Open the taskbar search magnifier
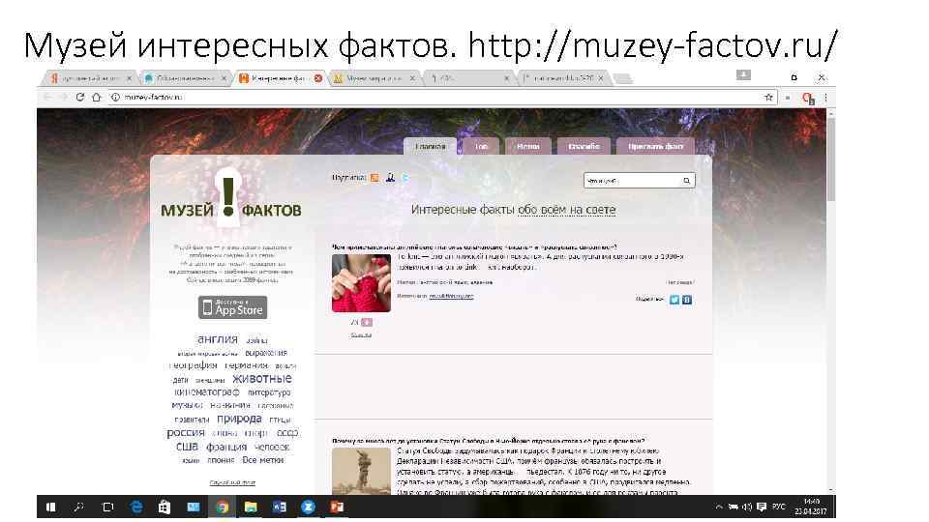 pos(78,507)
